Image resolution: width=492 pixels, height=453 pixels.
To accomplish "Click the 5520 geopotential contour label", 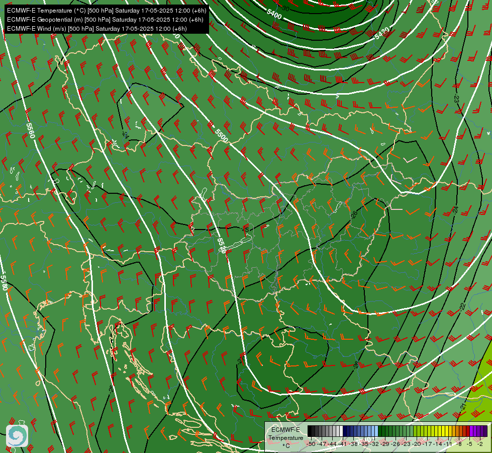I will [222, 246].
